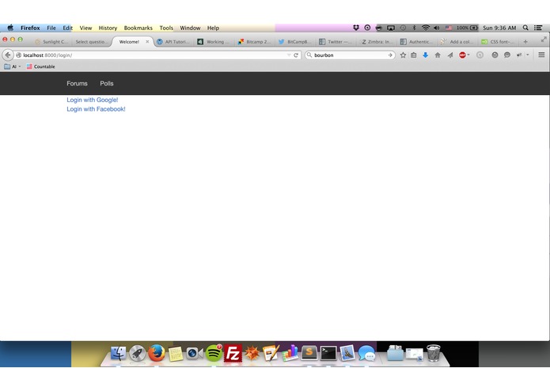Open Launchpad rocket icon in the dock

click(137, 354)
